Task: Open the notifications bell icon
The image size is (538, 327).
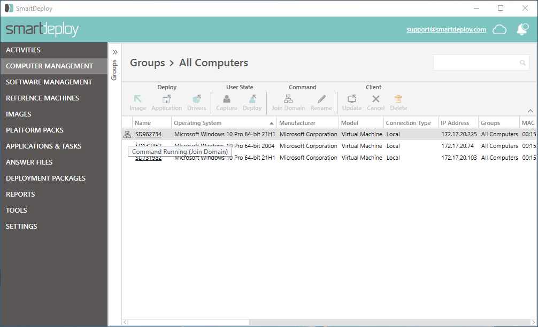Action: point(522,29)
